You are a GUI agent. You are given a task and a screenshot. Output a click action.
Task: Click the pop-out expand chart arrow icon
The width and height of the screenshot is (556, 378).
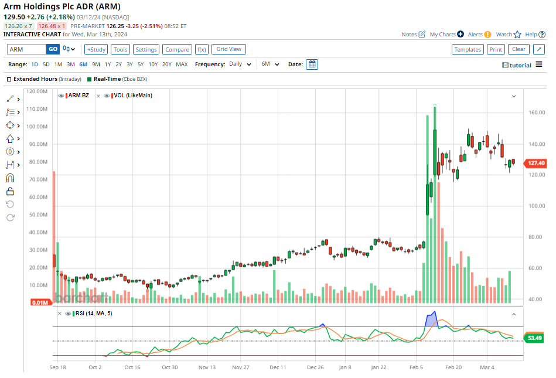pyautogui.click(x=540, y=49)
